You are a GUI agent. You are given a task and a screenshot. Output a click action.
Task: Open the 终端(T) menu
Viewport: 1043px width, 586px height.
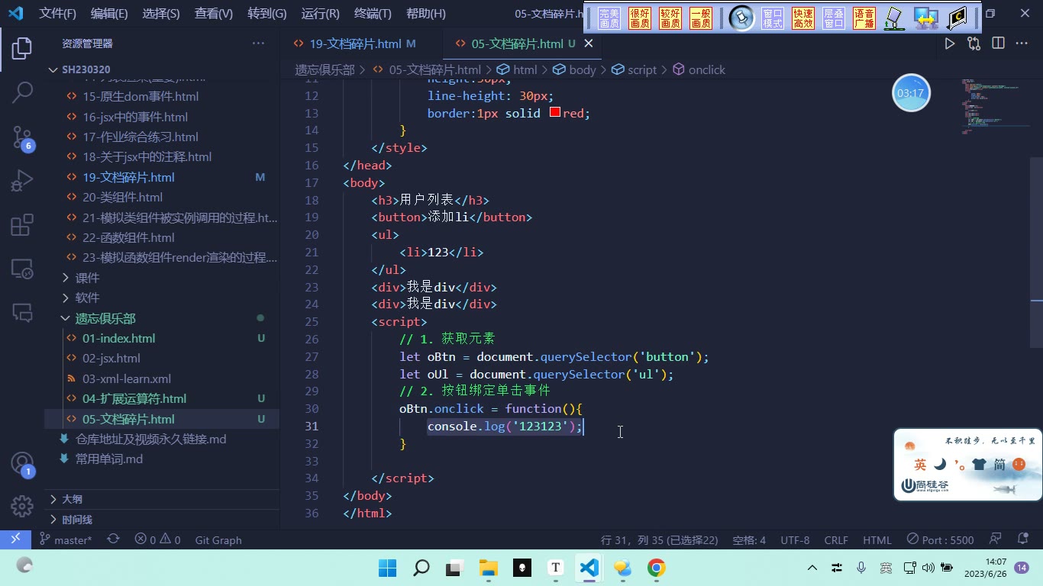(373, 14)
